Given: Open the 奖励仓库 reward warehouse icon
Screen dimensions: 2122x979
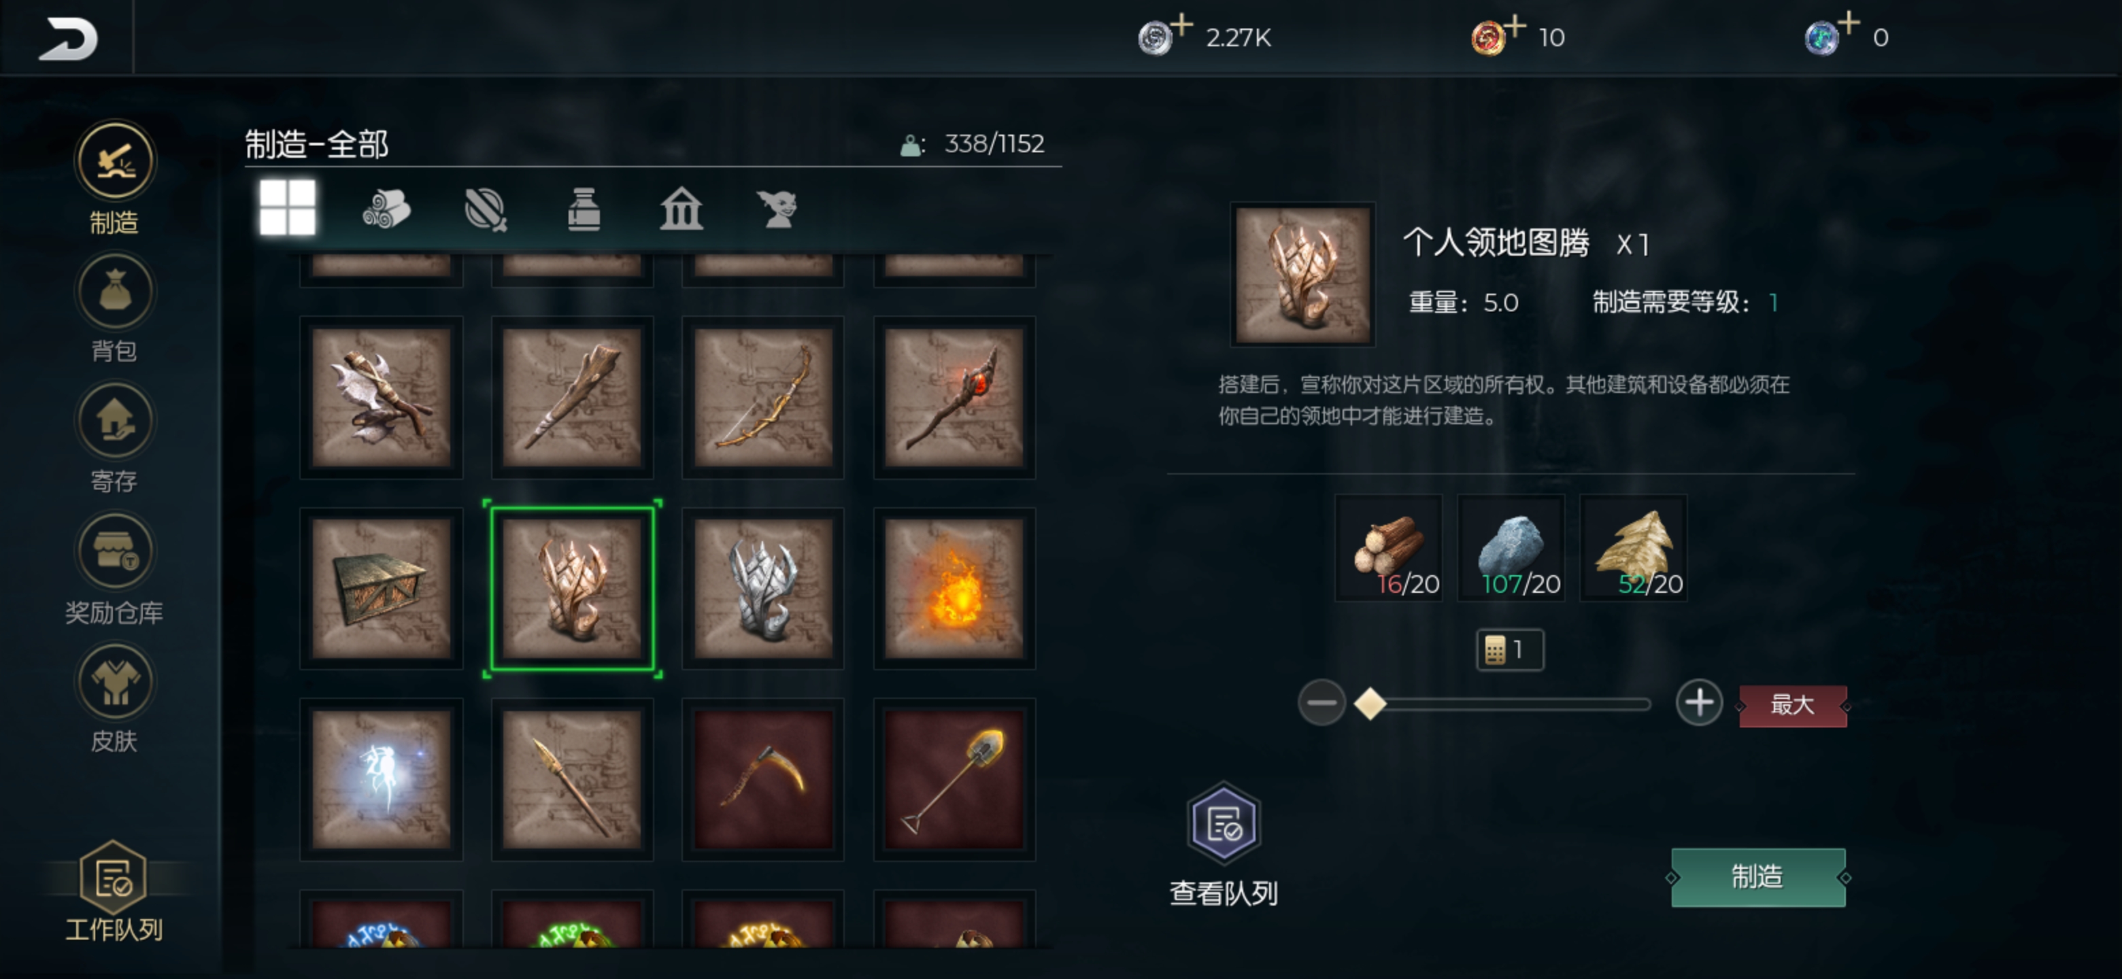Looking at the screenshot, I should pyautogui.click(x=114, y=551).
